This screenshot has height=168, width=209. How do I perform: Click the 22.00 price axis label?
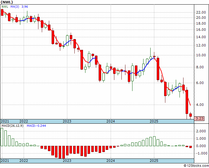(201, 12)
